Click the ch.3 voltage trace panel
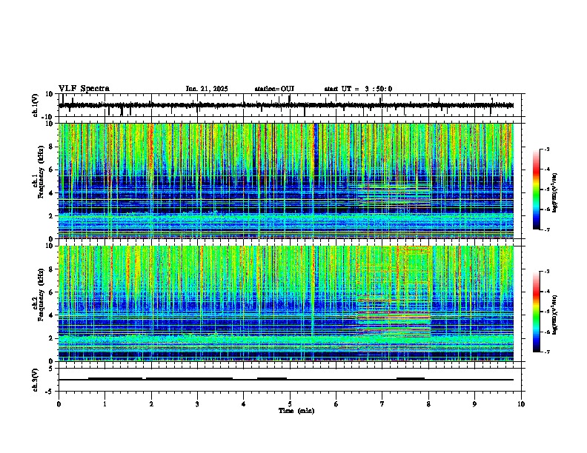 point(291,380)
